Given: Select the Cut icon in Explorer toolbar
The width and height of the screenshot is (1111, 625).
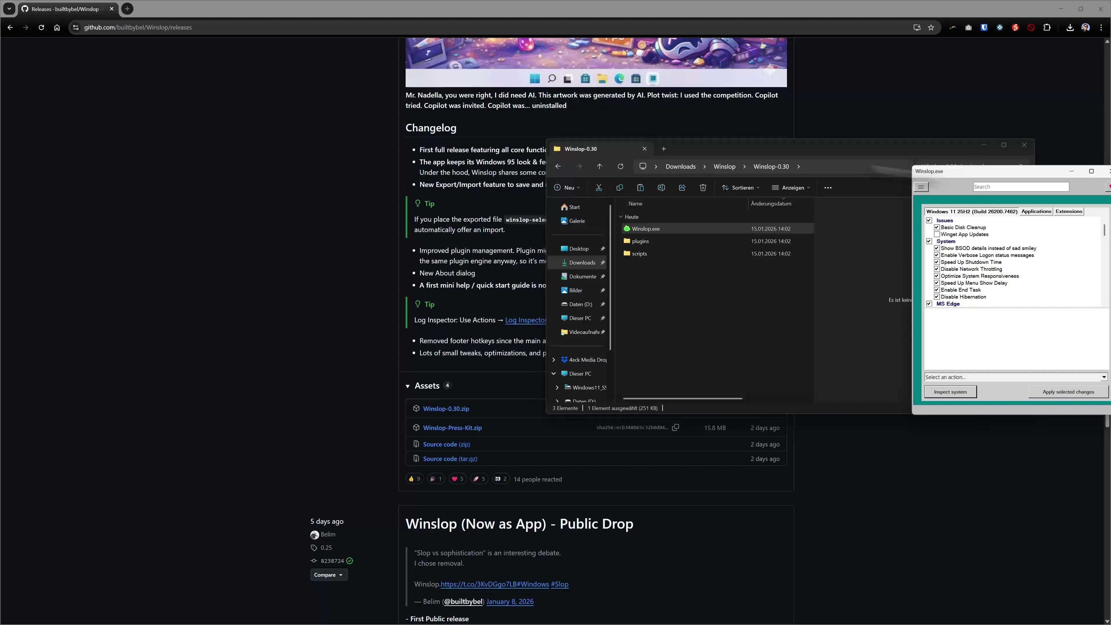Looking at the screenshot, I should [x=599, y=187].
